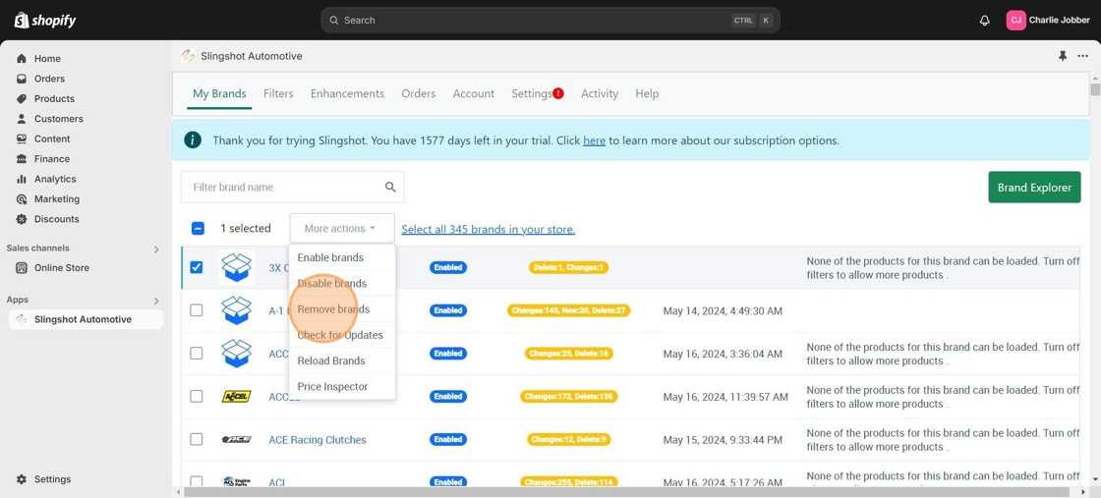Click the Settings gear icon in sidebar
This screenshot has width=1101, height=498.
22,479
